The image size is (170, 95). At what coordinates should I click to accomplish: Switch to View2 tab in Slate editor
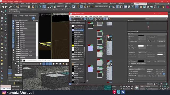click(94, 21)
